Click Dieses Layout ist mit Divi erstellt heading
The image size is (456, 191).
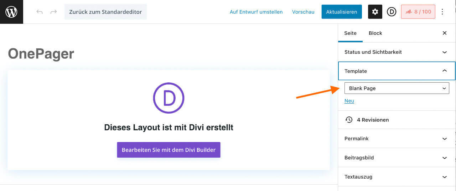pyautogui.click(x=169, y=127)
